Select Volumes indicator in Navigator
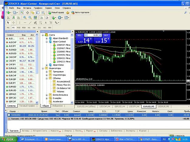The image size is (190, 142). coord(59,91)
